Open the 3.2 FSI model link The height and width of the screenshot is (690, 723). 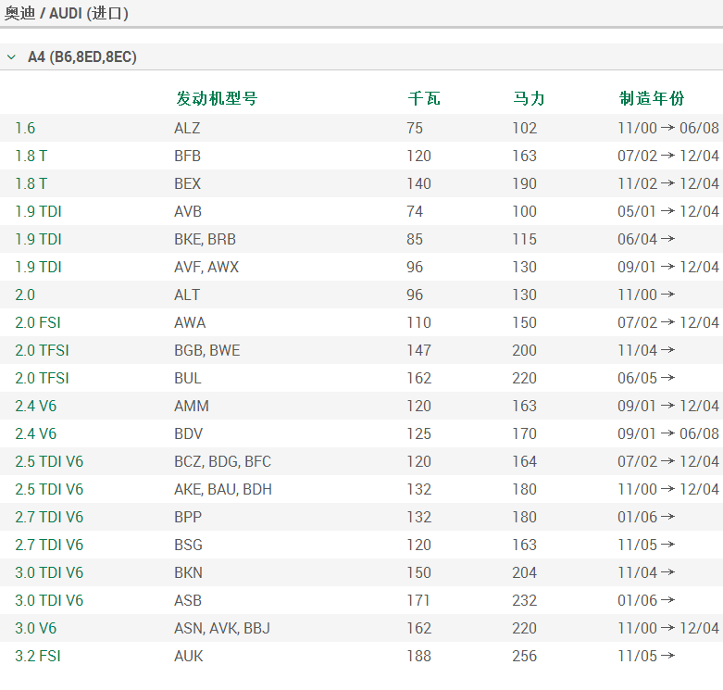pyautogui.click(x=38, y=656)
